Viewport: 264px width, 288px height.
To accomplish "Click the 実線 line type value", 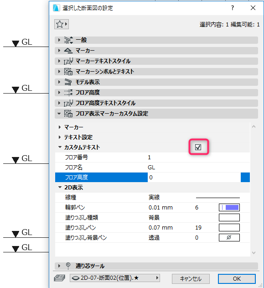I will [x=154, y=198].
